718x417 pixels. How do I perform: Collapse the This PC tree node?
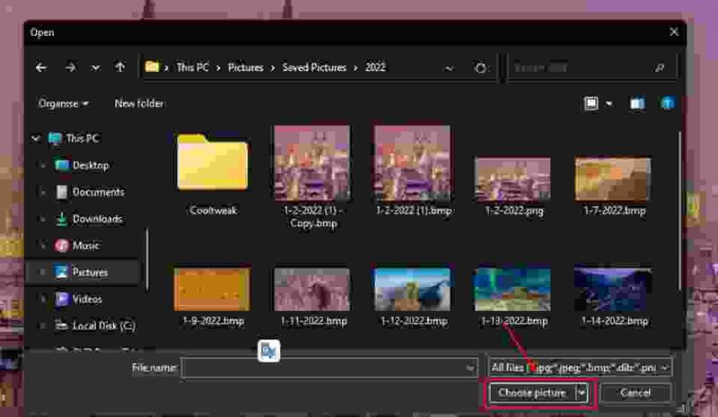pos(36,138)
